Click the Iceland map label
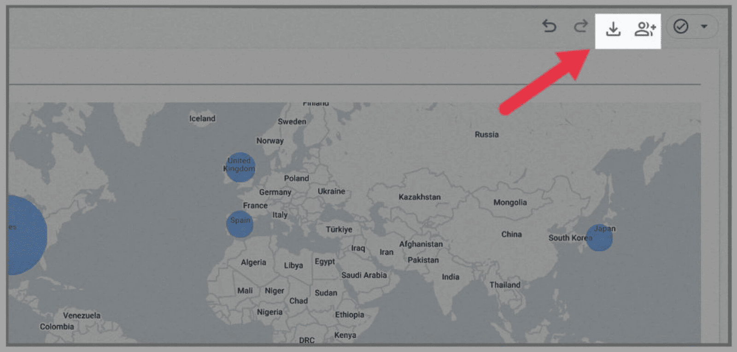 (x=202, y=119)
